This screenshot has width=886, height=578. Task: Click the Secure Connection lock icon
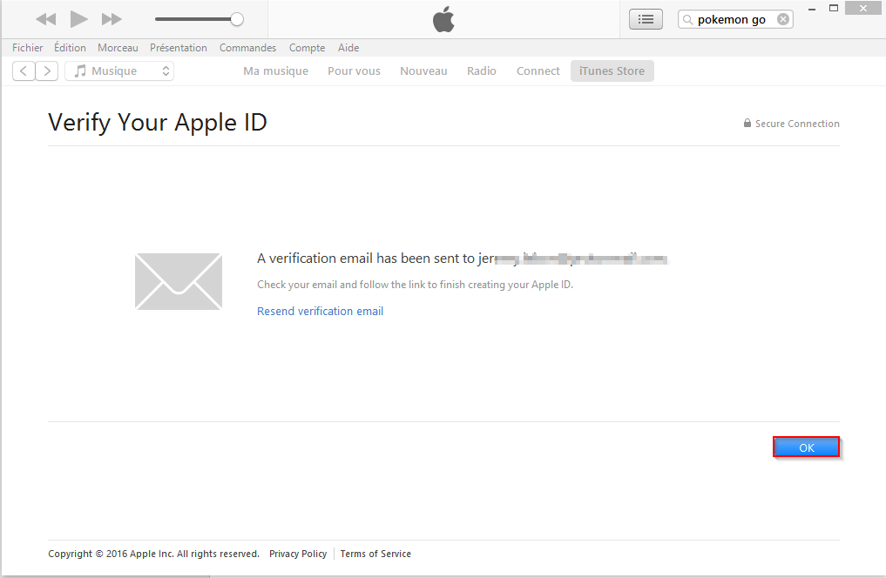747,123
